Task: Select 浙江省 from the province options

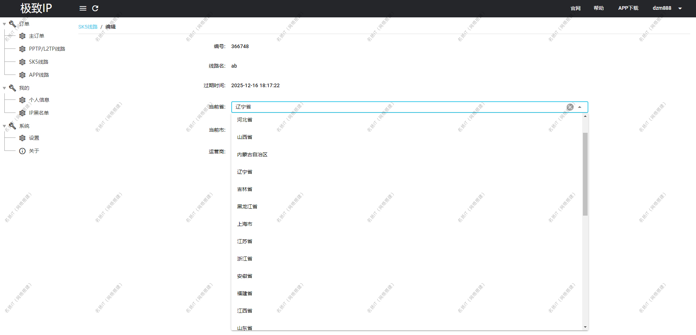Action: coord(245,259)
